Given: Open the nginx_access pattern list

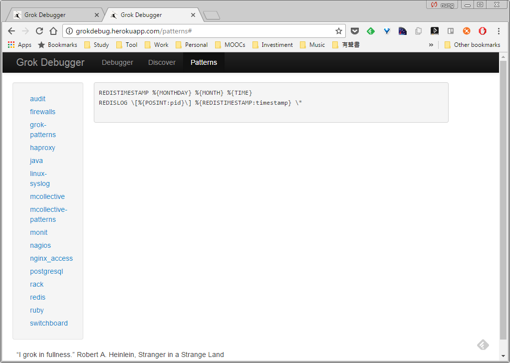Looking at the screenshot, I should pos(51,258).
